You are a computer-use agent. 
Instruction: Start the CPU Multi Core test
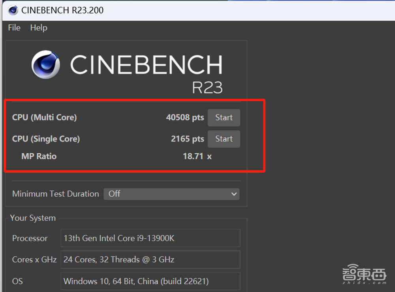tap(224, 117)
